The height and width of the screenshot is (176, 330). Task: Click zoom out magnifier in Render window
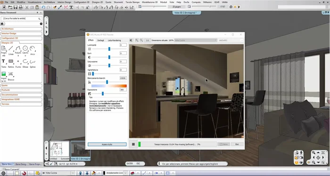point(141,40)
